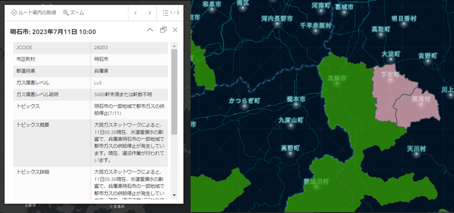Click the ルート案内の取得 directions button
Image resolution: width=454 pixels, height=213 pixels.
point(33,13)
